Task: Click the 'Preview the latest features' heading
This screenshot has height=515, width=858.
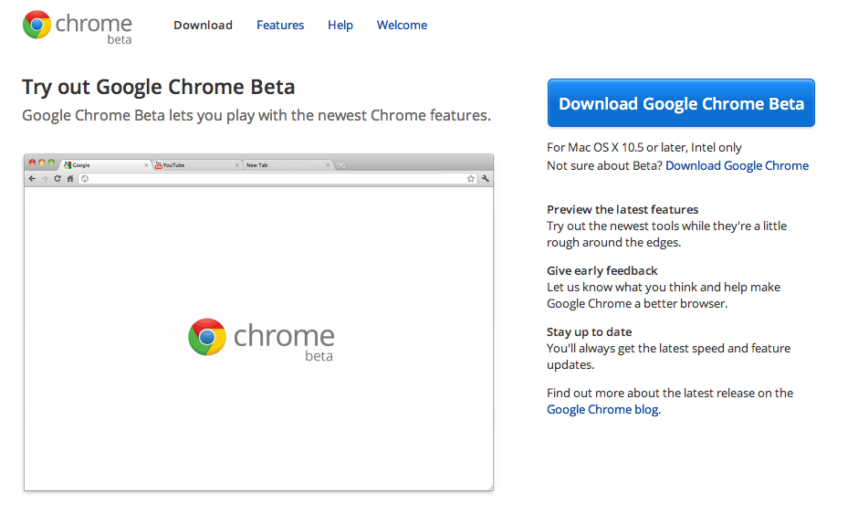Action: 623,209
